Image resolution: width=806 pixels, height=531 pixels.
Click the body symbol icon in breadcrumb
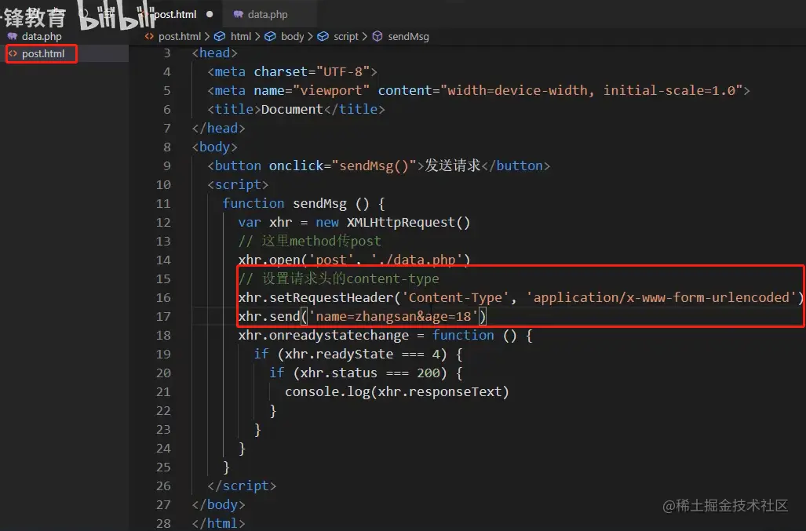click(271, 36)
